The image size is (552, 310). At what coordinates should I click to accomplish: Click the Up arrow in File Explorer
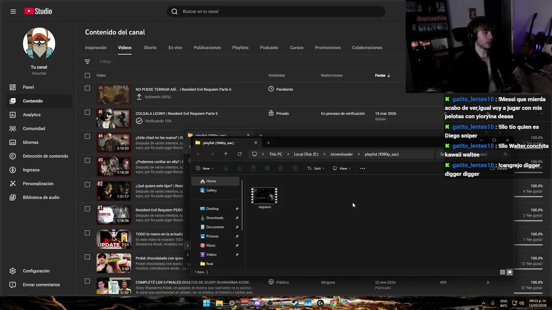[x=226, y=154]
